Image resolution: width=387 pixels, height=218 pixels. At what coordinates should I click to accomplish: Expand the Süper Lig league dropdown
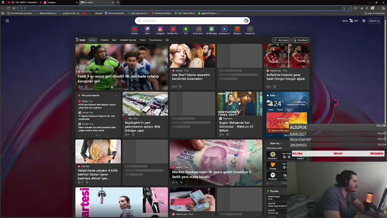pos(281,143)
